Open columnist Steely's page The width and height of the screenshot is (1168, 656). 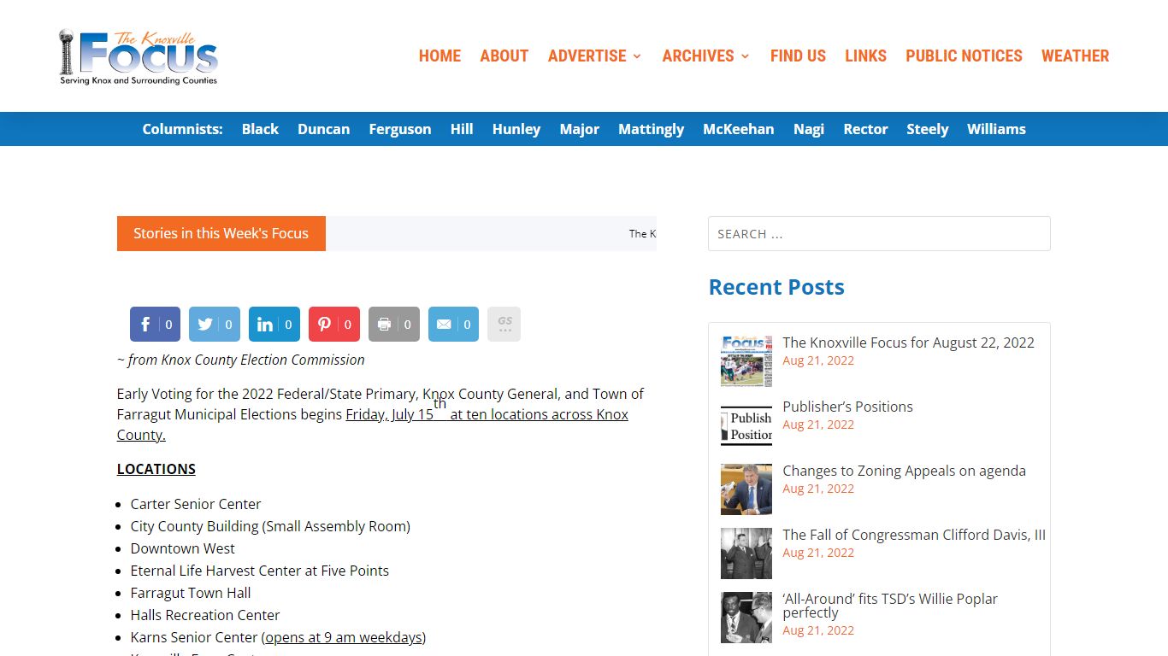pyautogui.click(x=928, y=129)
